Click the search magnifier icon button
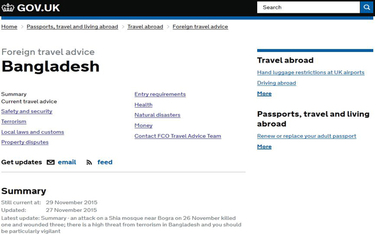This screenshot has height=234, width=375. (x=366, y=8)
